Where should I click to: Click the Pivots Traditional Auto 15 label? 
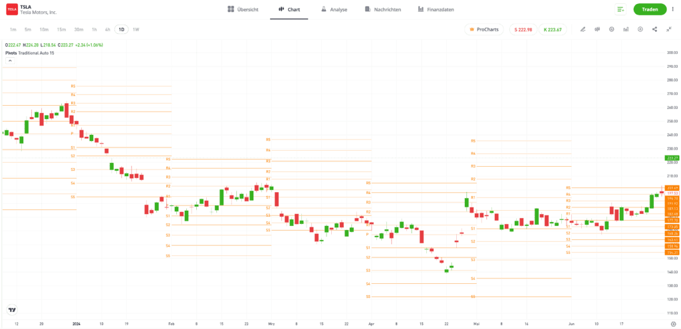point(31,53)
